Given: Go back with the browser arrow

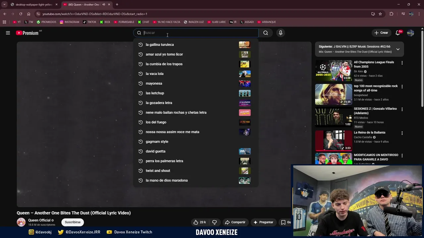Looking at the screenshot, I should [5, 14].
